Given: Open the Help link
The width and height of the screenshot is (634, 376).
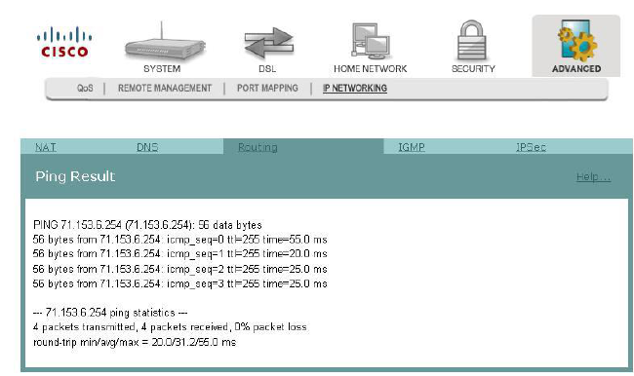Looking at the screenshot, I should coord(593,176).
